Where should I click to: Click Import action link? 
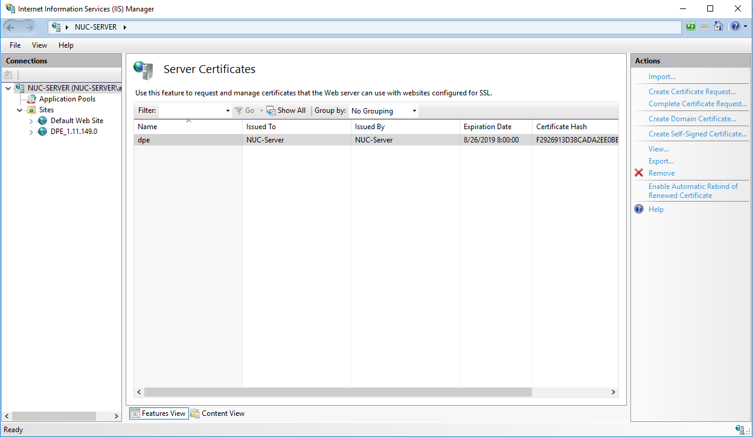(662, 77)
